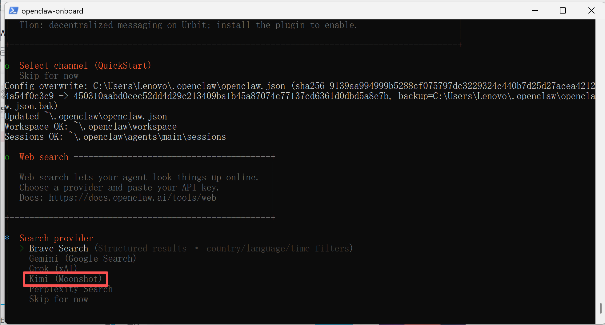Click the Updated openclaw.json line
605x325 pixels.
coord(86,116)
